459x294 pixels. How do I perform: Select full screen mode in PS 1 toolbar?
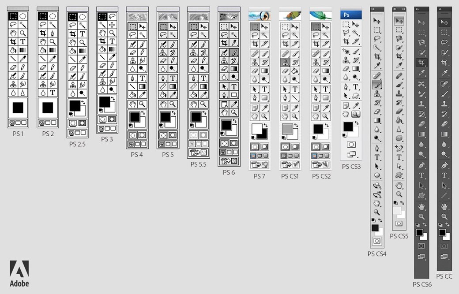24,123
